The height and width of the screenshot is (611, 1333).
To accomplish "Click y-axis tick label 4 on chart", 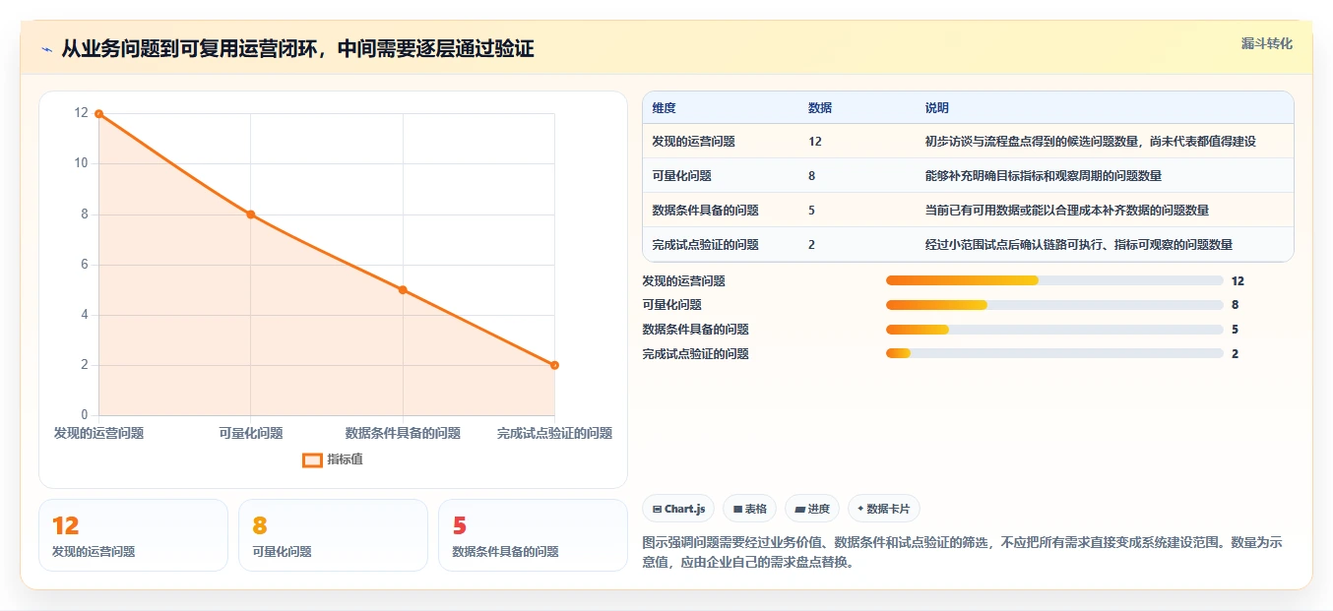I will pyautogui.click(x=84, y=315).
